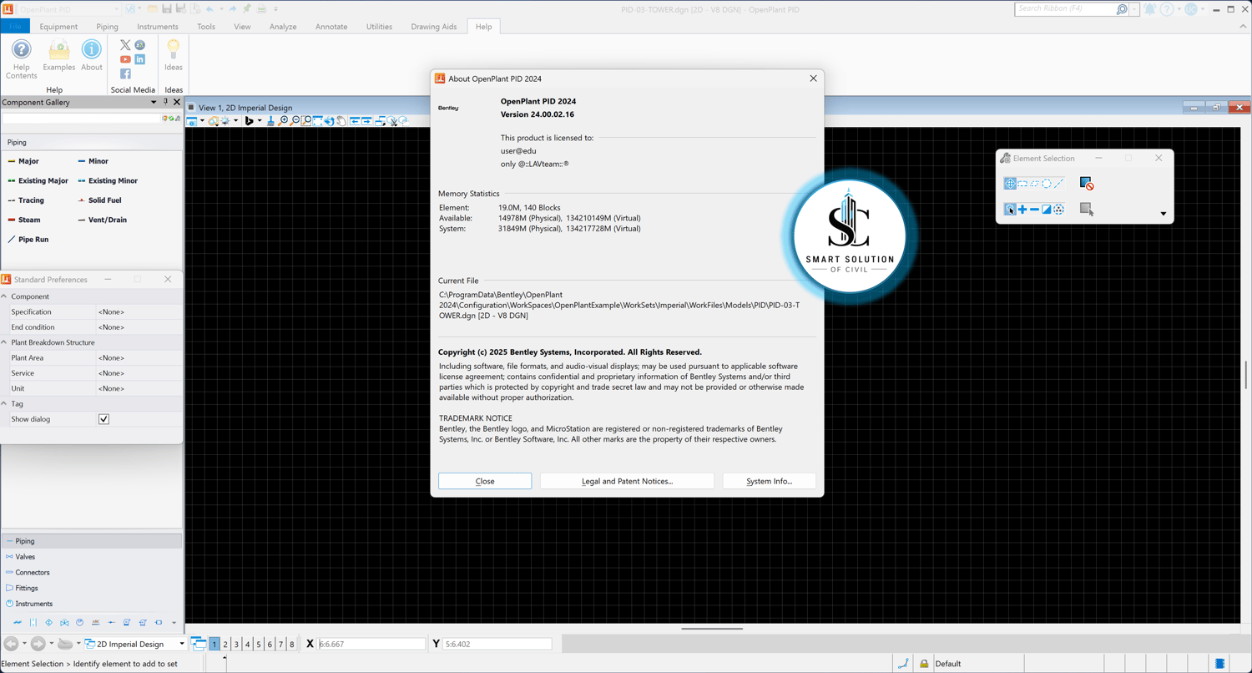Viewport: 1252px width, 673px height.
Task: Open the active level Default in status bar
Action: click(947, 664)
